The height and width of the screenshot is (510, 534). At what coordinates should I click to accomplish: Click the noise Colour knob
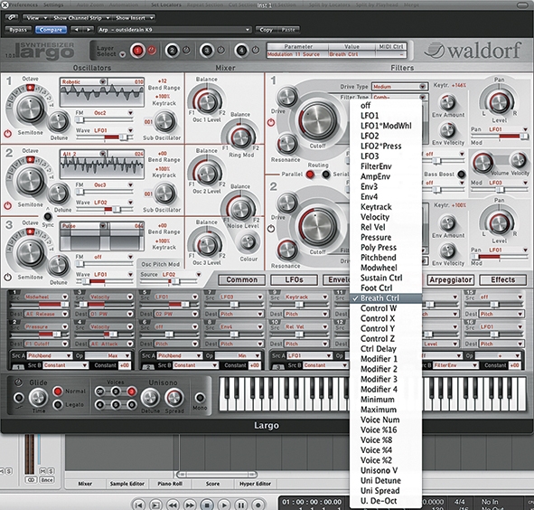[248, 242]
